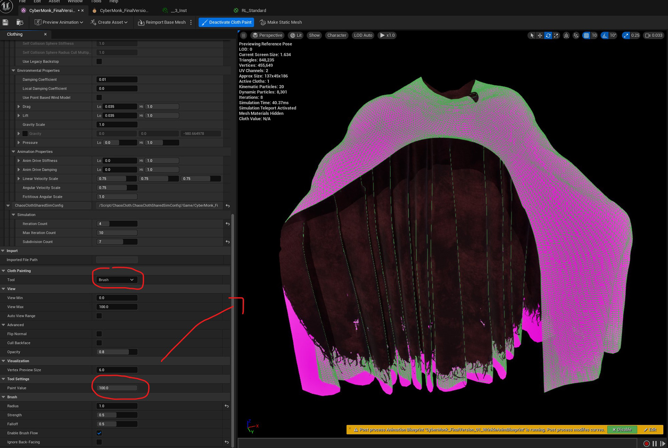Open the cloth painting Tool dropdown (Brush)
Image resolution: width=668 pixels, height=448 pixels.
pos(117,280)
